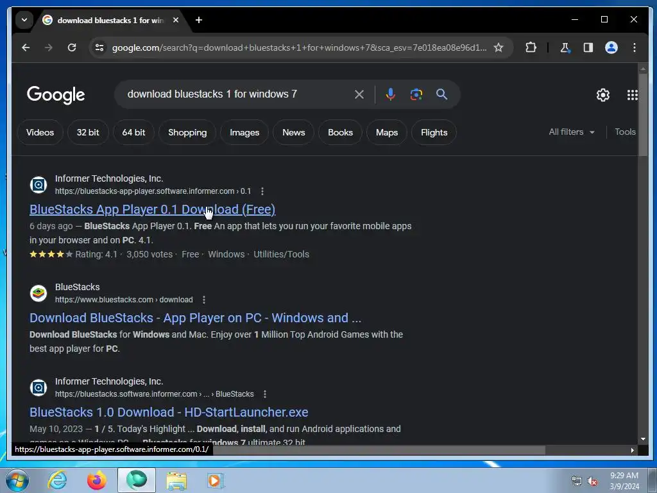Select the 32 bit filter chip

coord(88,132)
